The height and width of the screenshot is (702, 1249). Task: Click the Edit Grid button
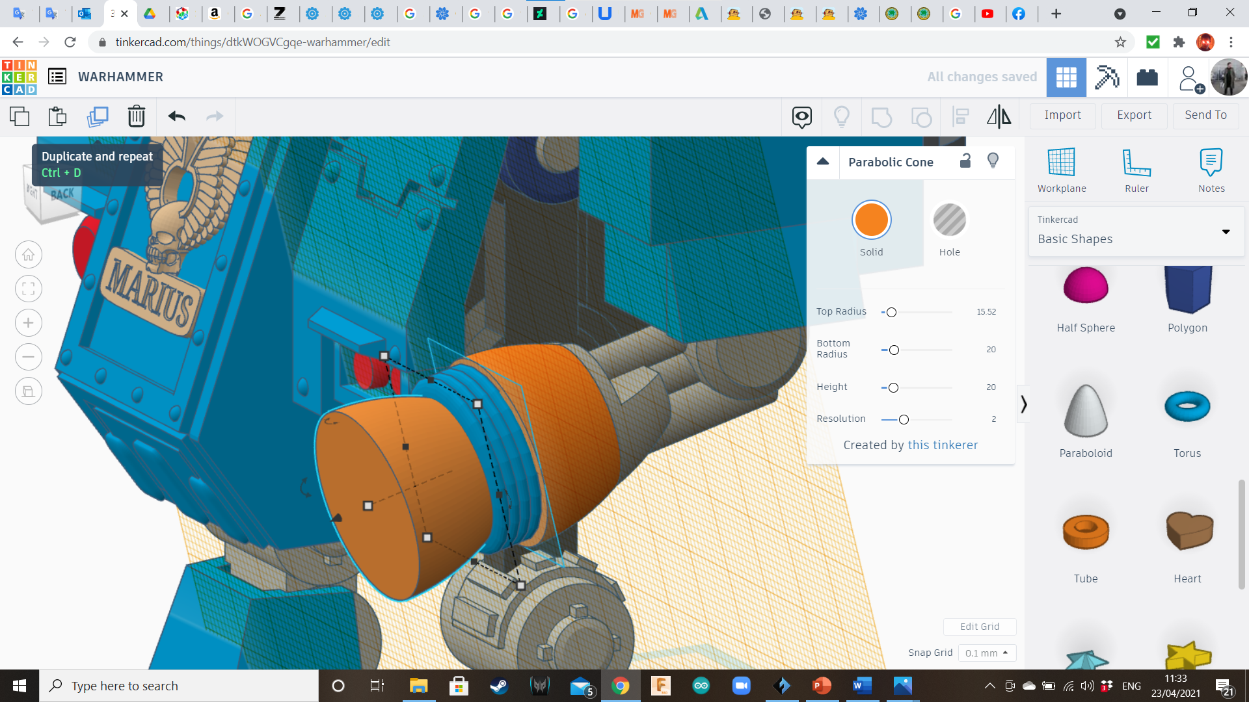pyautogui.click(x=980, y=627)
